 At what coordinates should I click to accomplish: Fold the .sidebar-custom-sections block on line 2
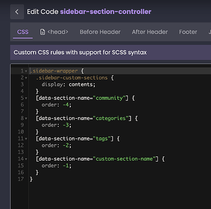click(26, 78)
